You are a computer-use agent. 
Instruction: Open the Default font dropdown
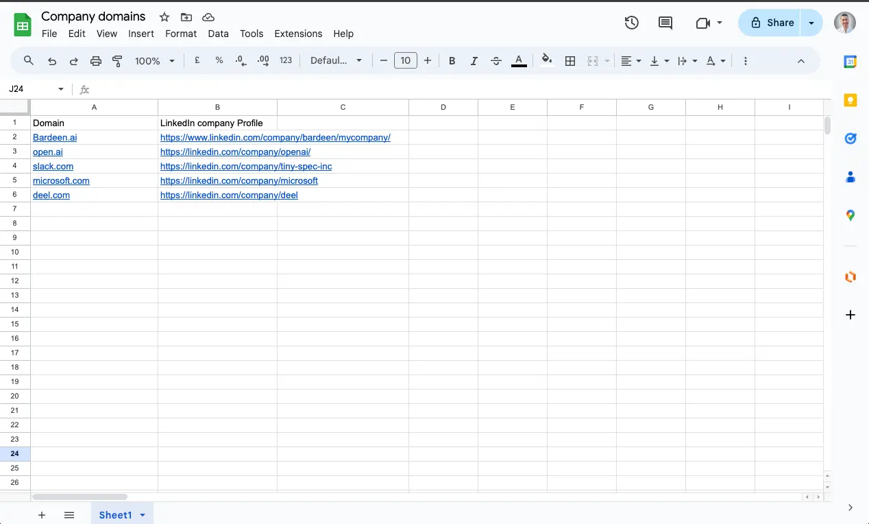[336, 60]
